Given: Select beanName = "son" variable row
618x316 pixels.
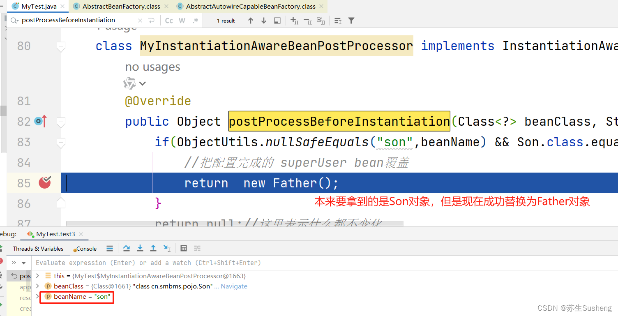Looking at the screenshot, I should tap(325, 296).
